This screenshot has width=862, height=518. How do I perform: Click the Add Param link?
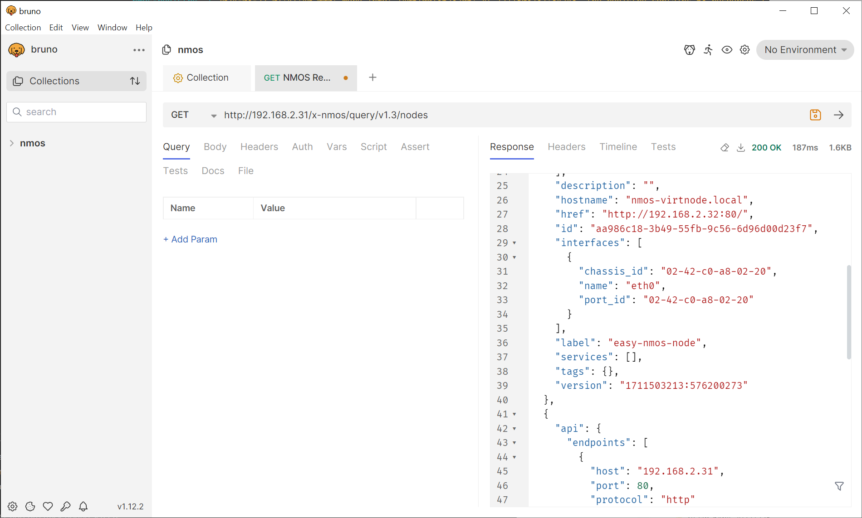[190, 239]
